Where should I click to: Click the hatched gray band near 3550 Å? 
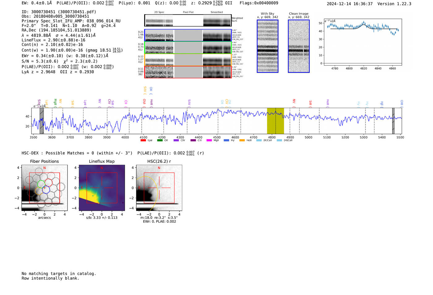coord(42,121)
